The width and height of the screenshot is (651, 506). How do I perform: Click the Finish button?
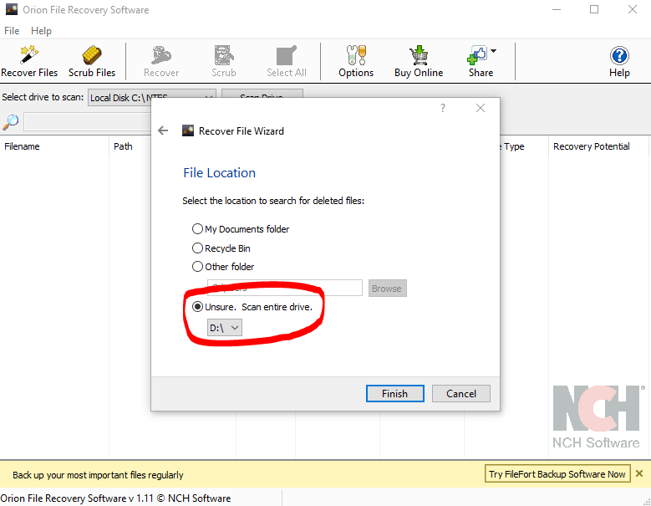394,393
